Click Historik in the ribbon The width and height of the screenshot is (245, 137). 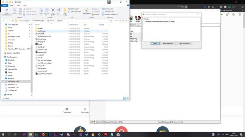pos(95,14)
